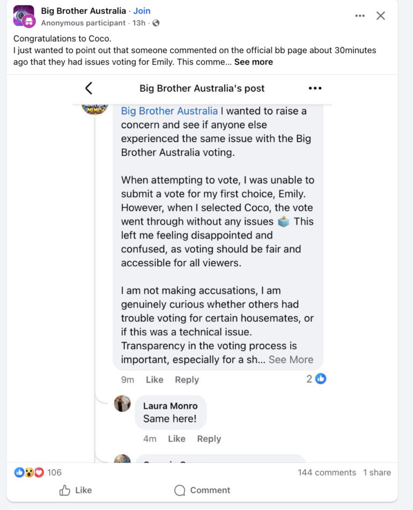Image resolution: width=413 pixels, height=510 pixels.
Task: Click the 1 share count
Action: tap(377, 472)
